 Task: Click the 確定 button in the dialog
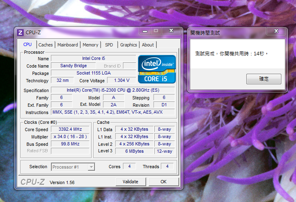click(x=264, y=79)
